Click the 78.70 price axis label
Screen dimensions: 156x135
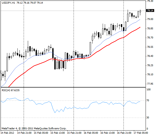[x=150, y=38]
